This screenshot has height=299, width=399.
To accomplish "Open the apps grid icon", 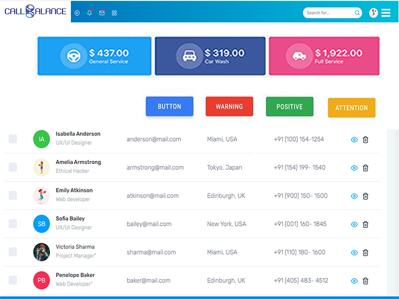I will pyautogui.click(x=114, y=13).
